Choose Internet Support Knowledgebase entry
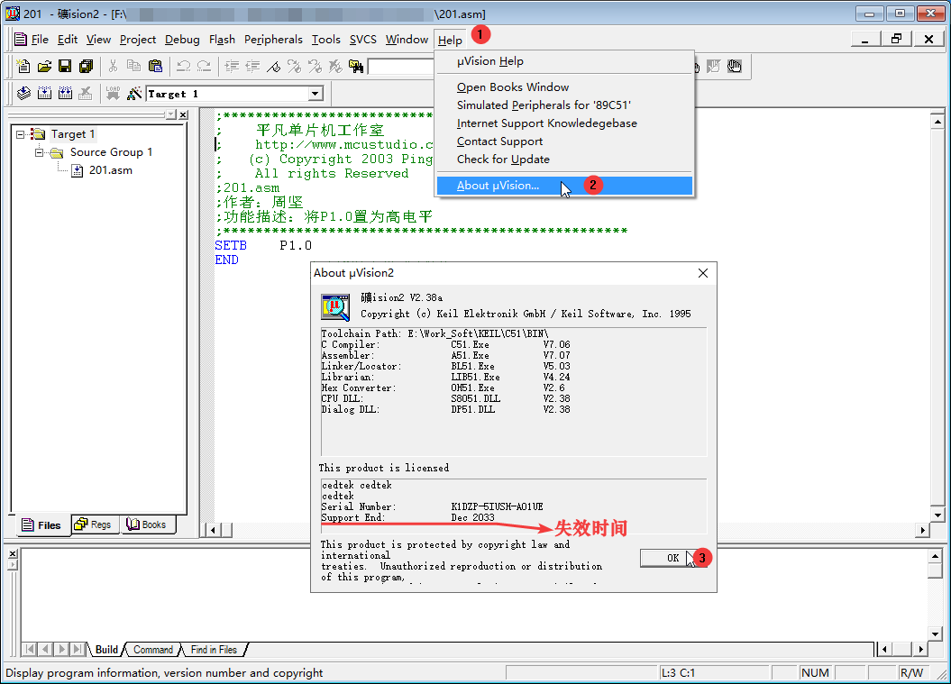The height and width of the screenshot is (684, 951). click(564, 123)
